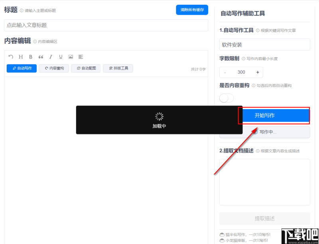Select the 自动写作 tool button
The width and height of the screenshot is (319, 244).
pyautogui.click(x=21, y=68)
